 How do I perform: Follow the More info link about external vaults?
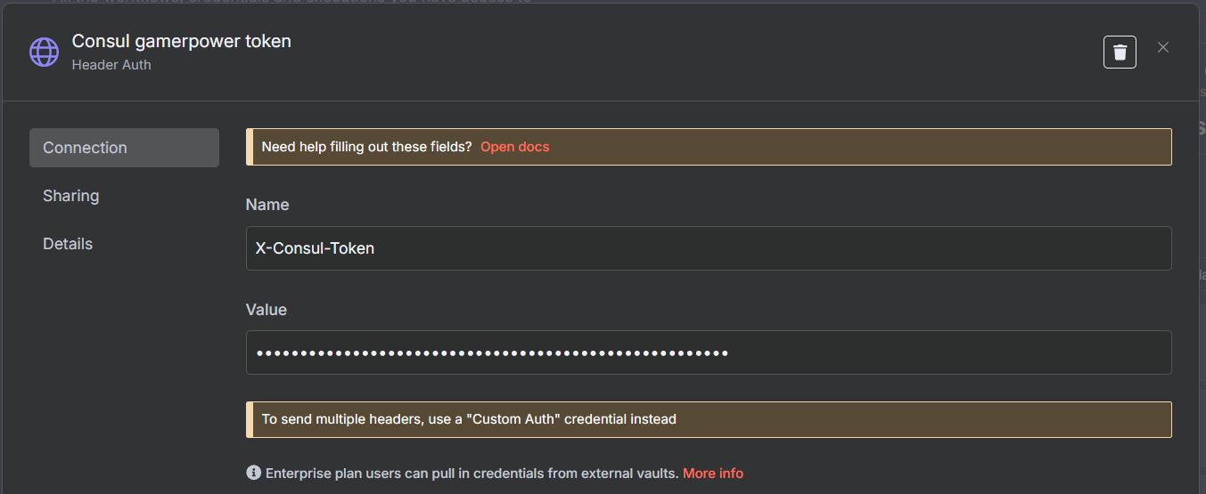click(712, 473)
